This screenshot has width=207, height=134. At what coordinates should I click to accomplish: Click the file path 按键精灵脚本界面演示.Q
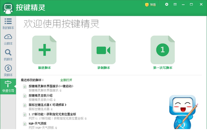pos(45,90)
